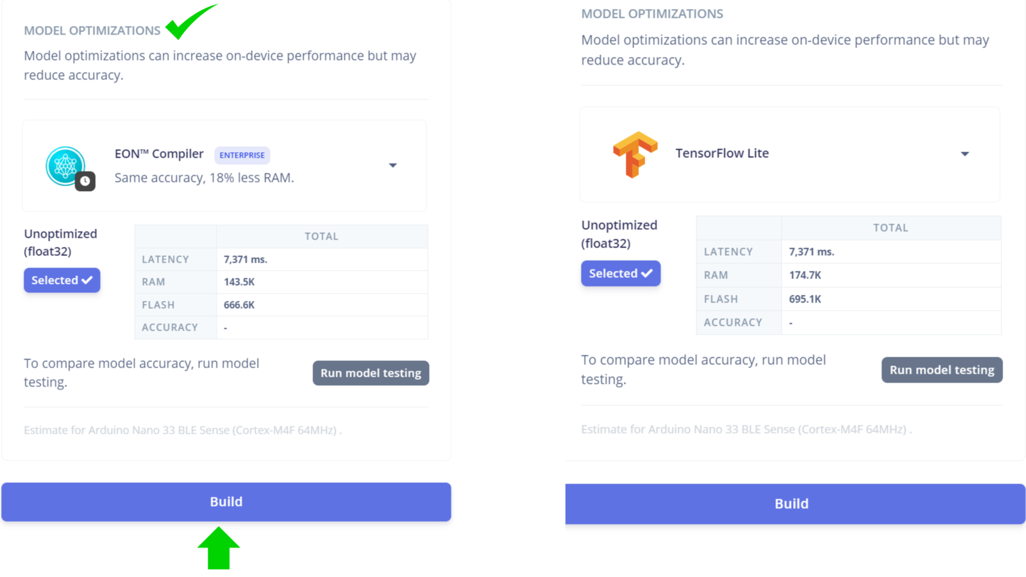The image size is (1026, 577).
Task: Click the EON Compiler logo icon
Action: point(65,166)
